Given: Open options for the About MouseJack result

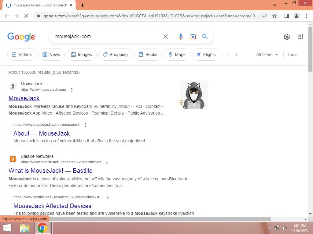Looking at the screenshot, I should [85, 125].
